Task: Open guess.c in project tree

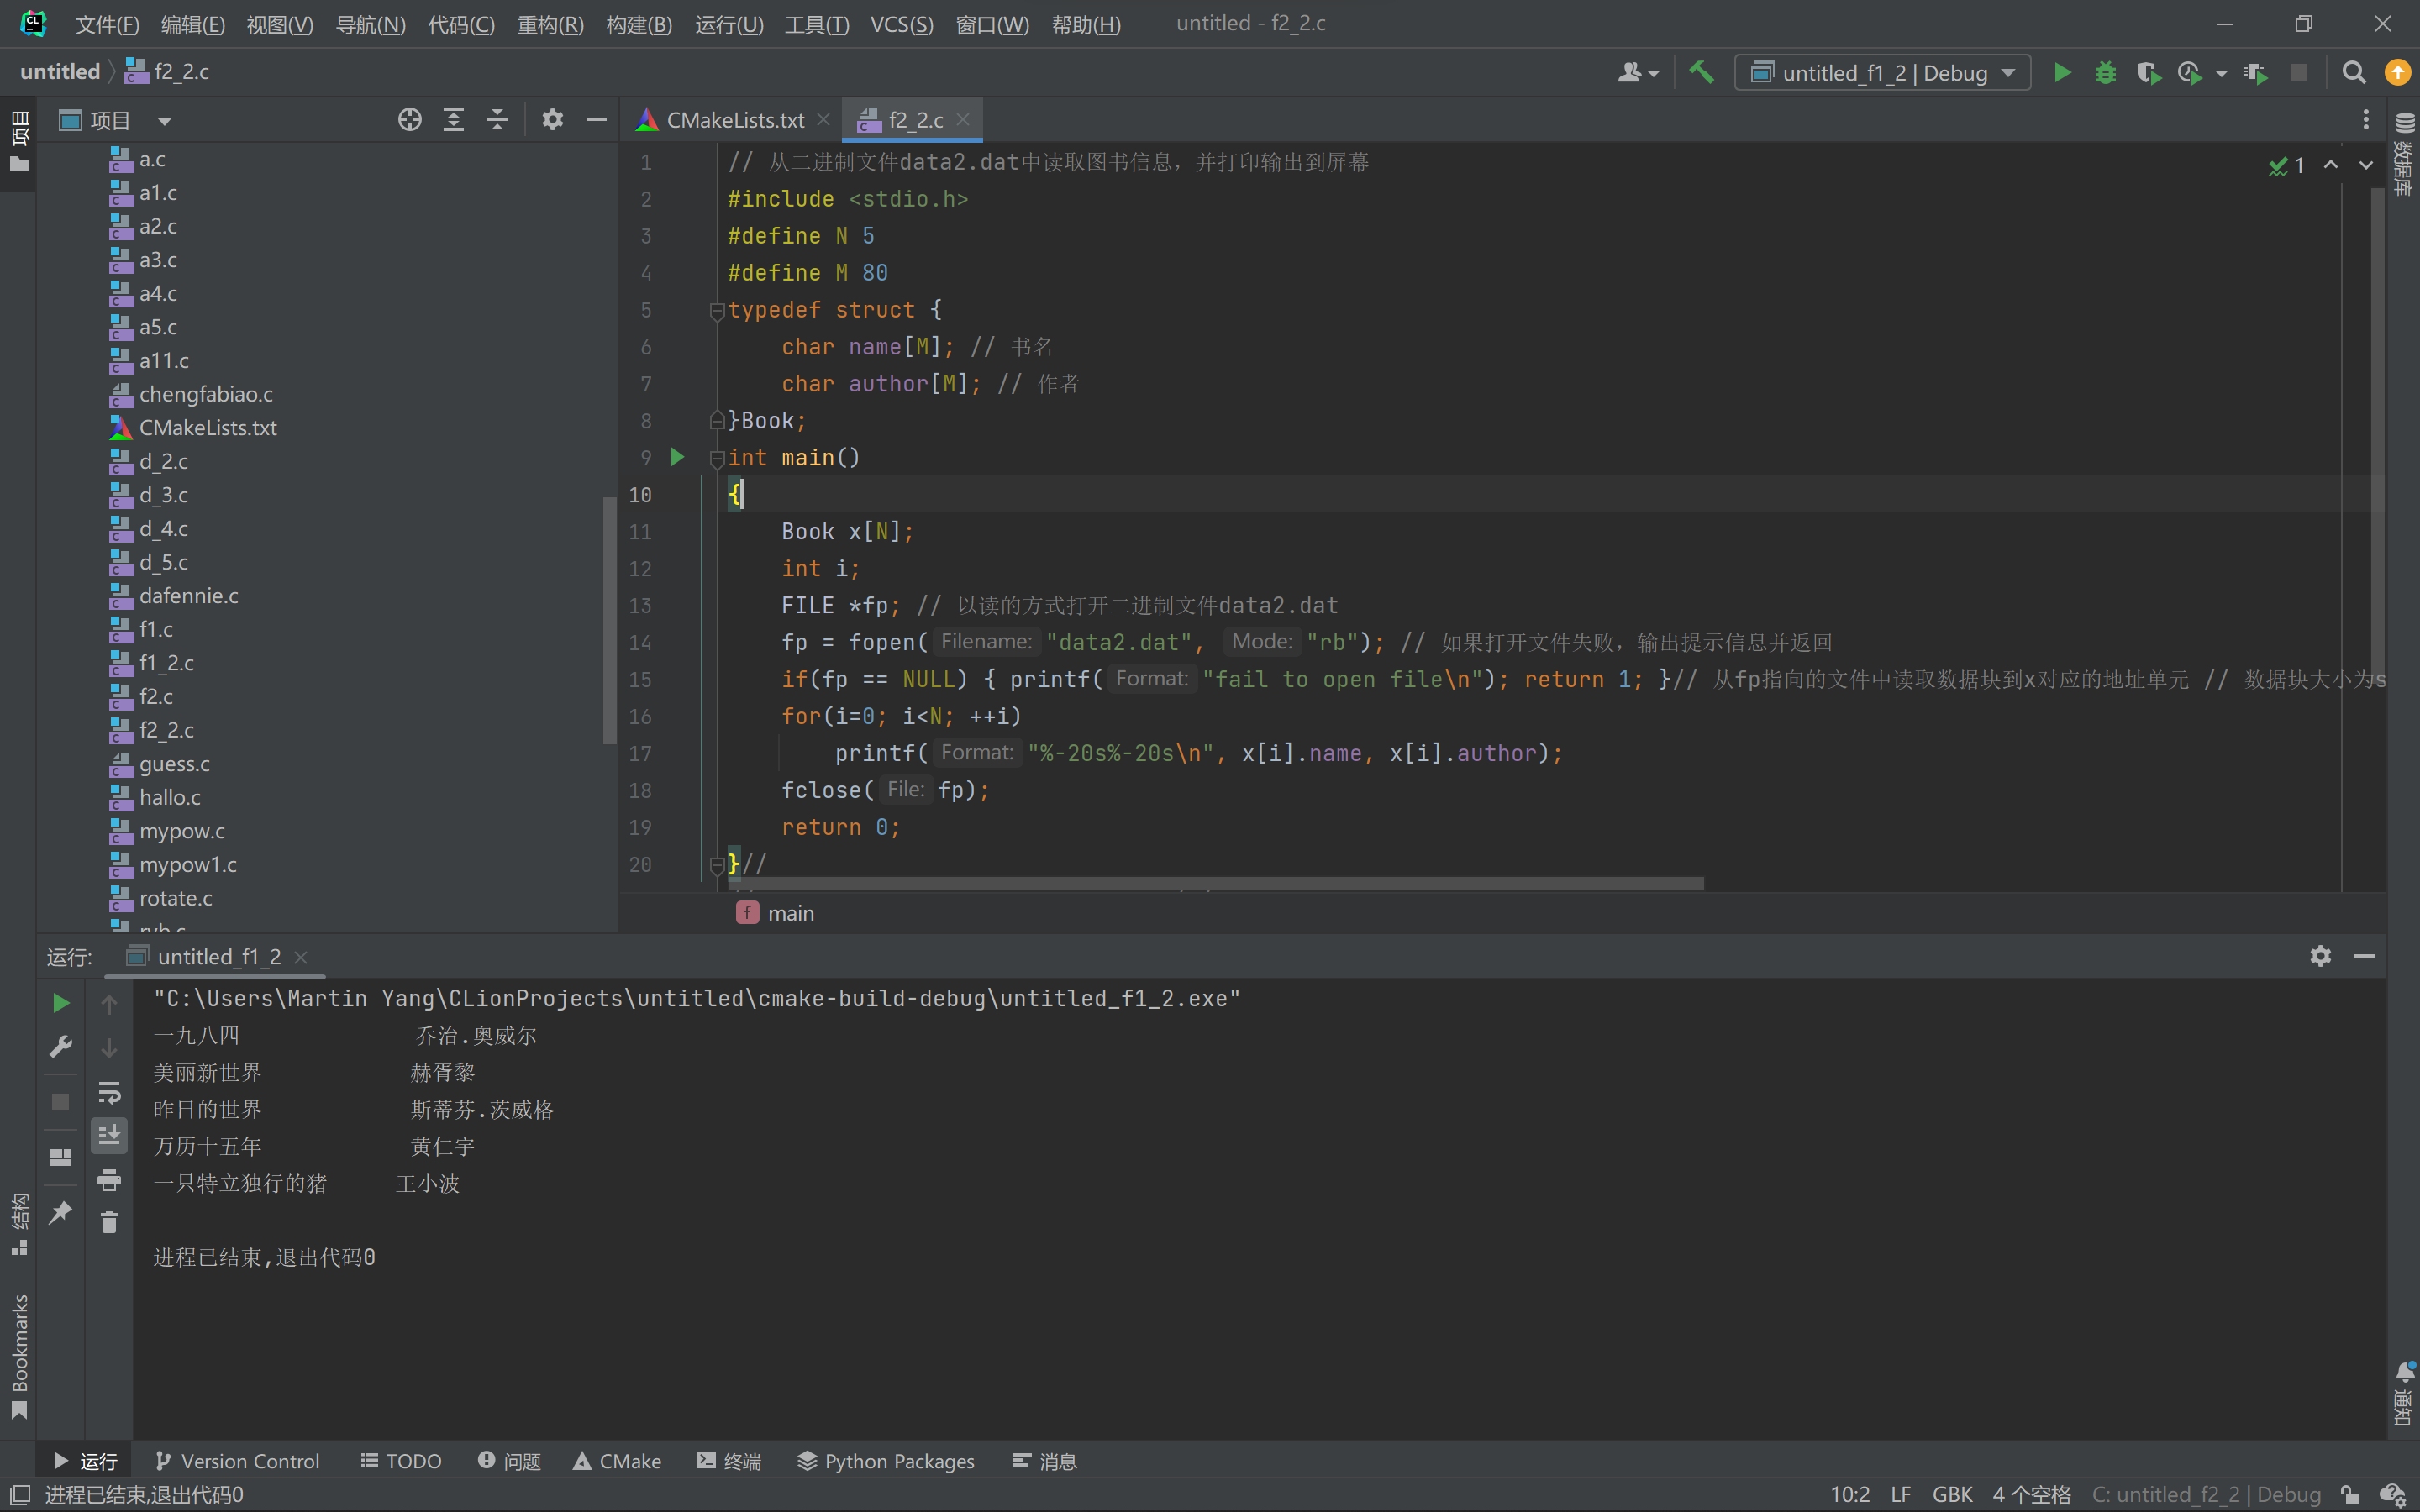Action: (174, 764)
